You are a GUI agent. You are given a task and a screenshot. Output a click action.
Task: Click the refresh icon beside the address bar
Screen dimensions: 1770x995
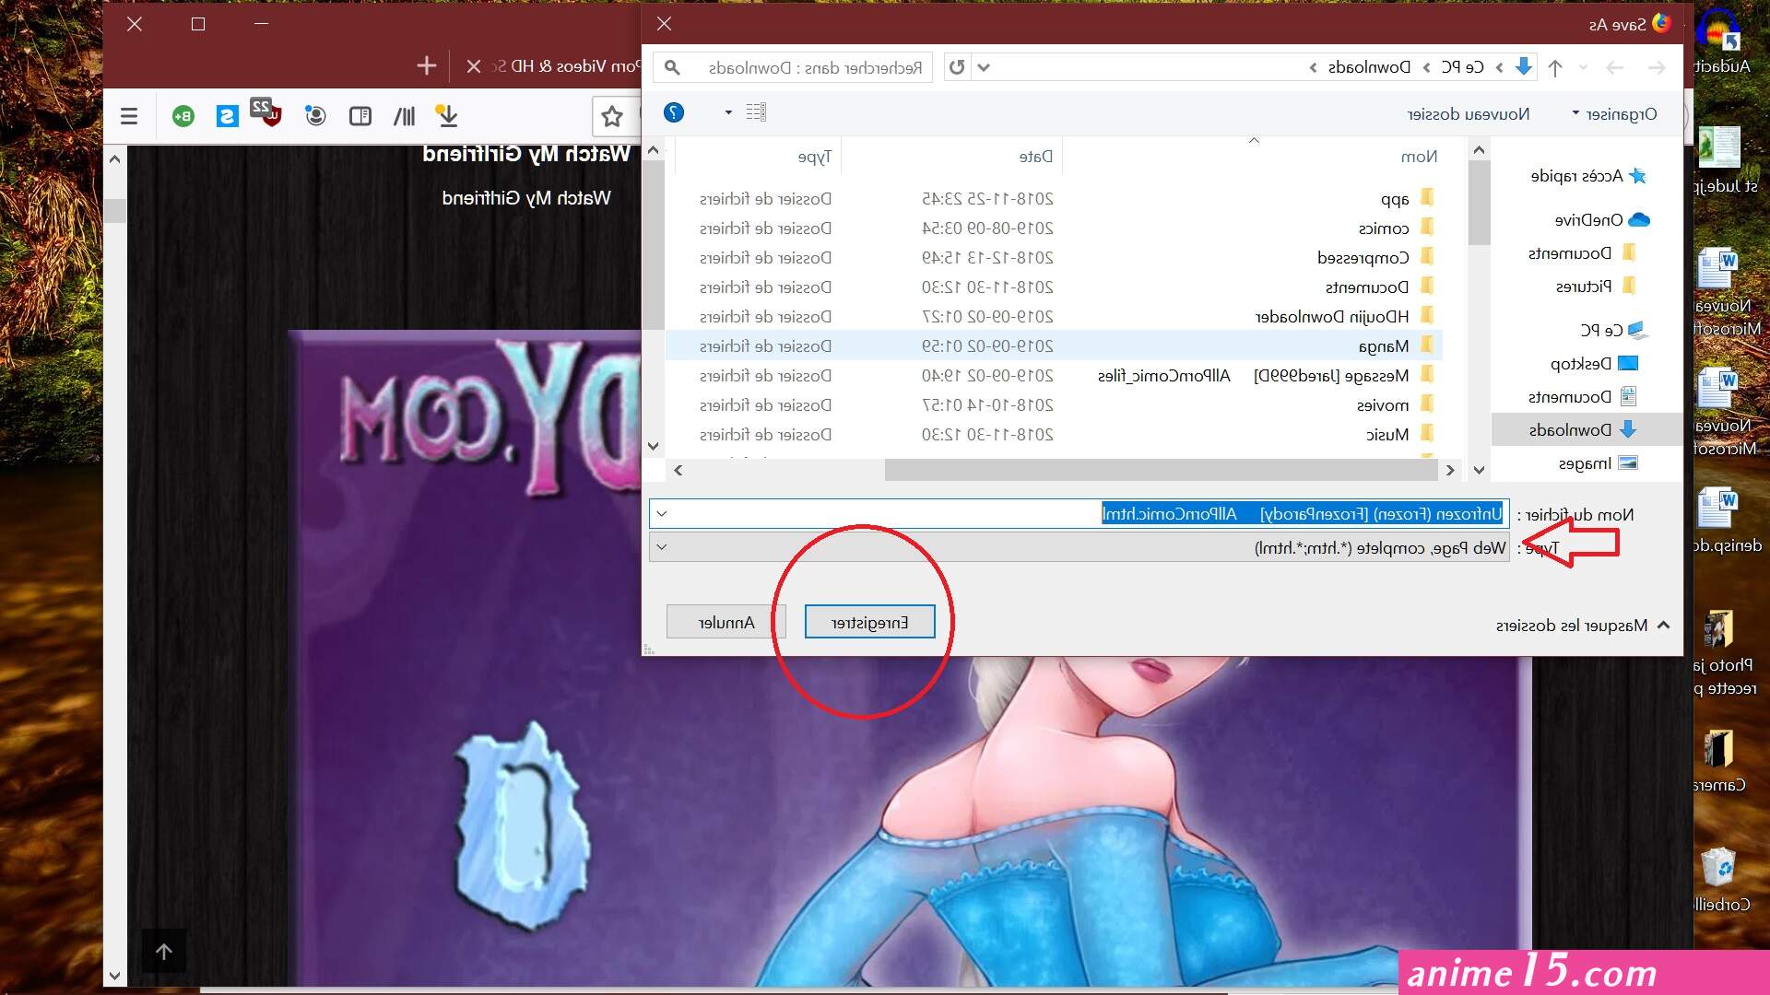[957, 67]
